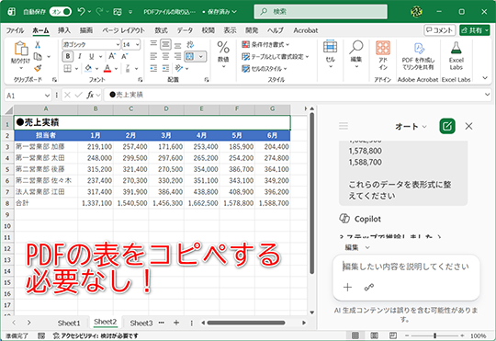Switch to the Data tab
Viewport: 496px width, 341px height.
pos(185,30)
